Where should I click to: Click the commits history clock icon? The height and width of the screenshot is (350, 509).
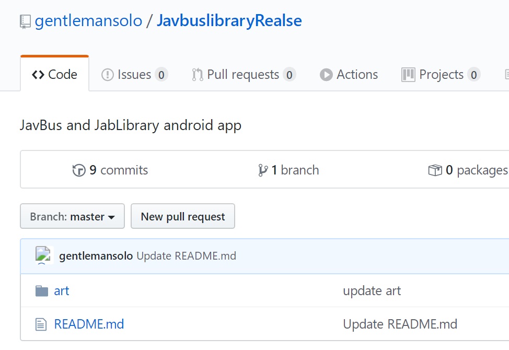[79, 170]
